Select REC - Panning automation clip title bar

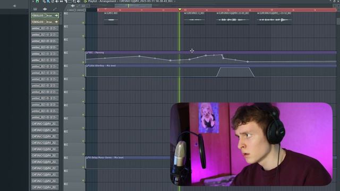click(211, 53)
